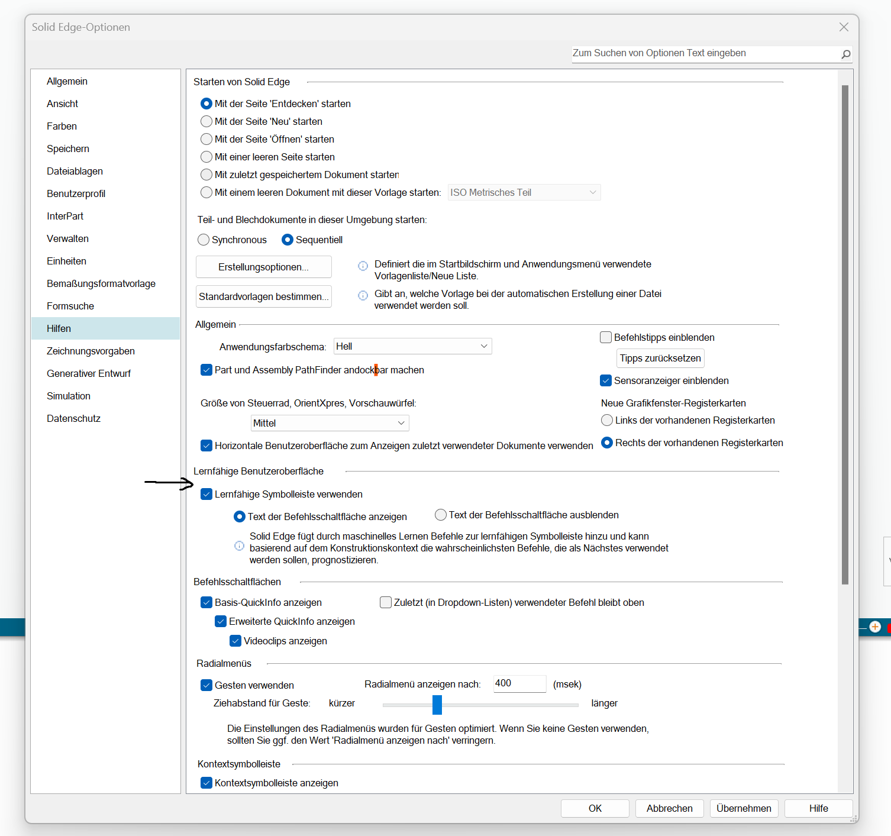Switch to the Datenschutz page
Image resolution: width=891 pixels, height=836 pixels.
[105, 418]
